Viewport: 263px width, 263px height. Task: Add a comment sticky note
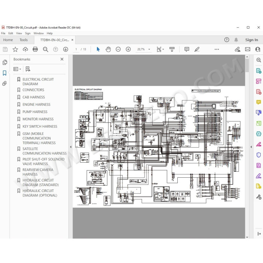[x=187, y=49]
